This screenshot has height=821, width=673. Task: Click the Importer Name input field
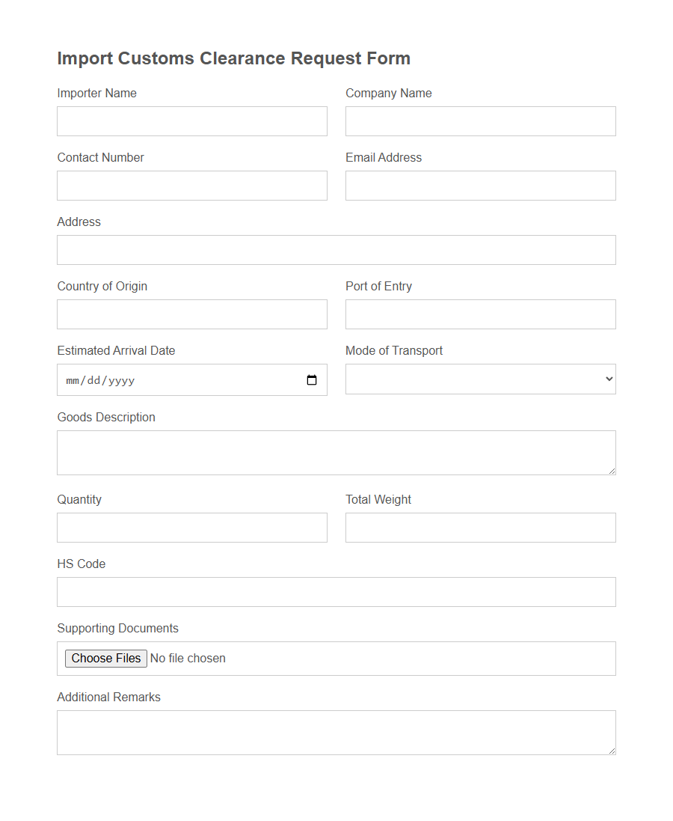tap(192, 120)
